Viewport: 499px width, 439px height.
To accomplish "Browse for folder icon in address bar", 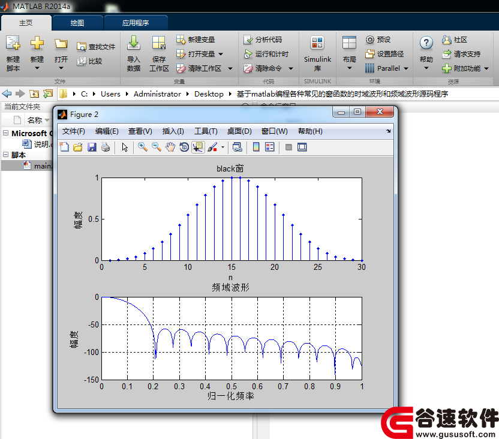I will [x=48, y=94].
